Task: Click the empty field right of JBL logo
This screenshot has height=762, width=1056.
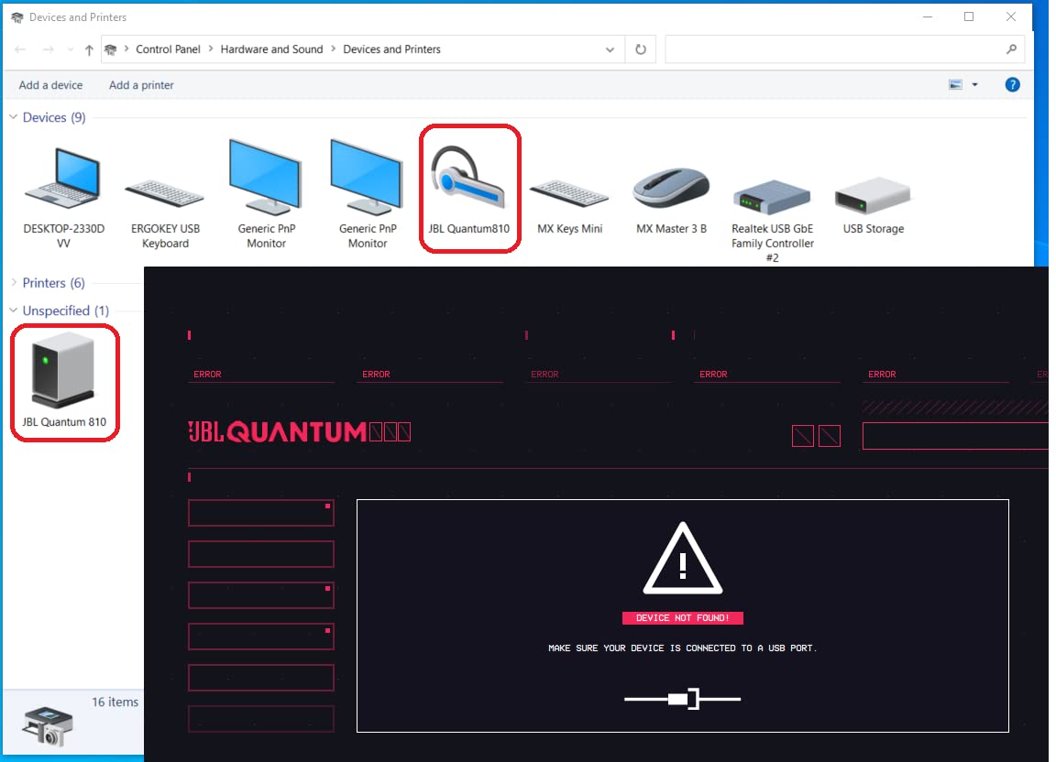Action: [955, 436]
